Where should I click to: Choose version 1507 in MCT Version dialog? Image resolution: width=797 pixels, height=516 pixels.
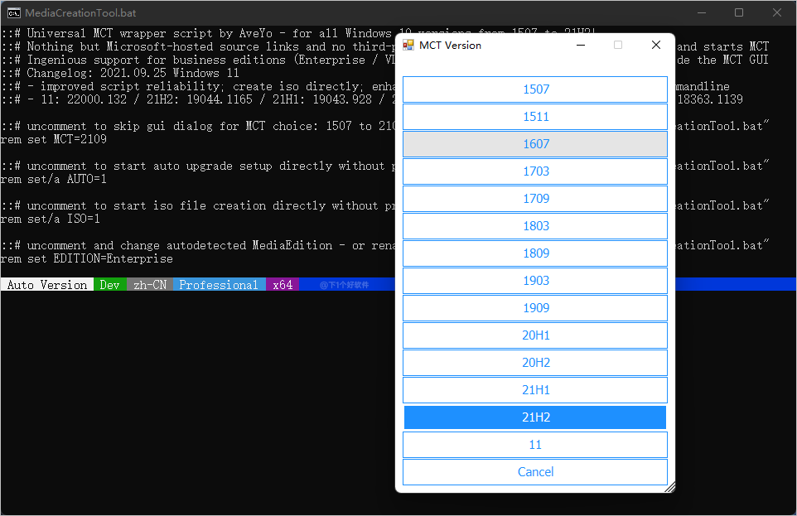point(534,89)
